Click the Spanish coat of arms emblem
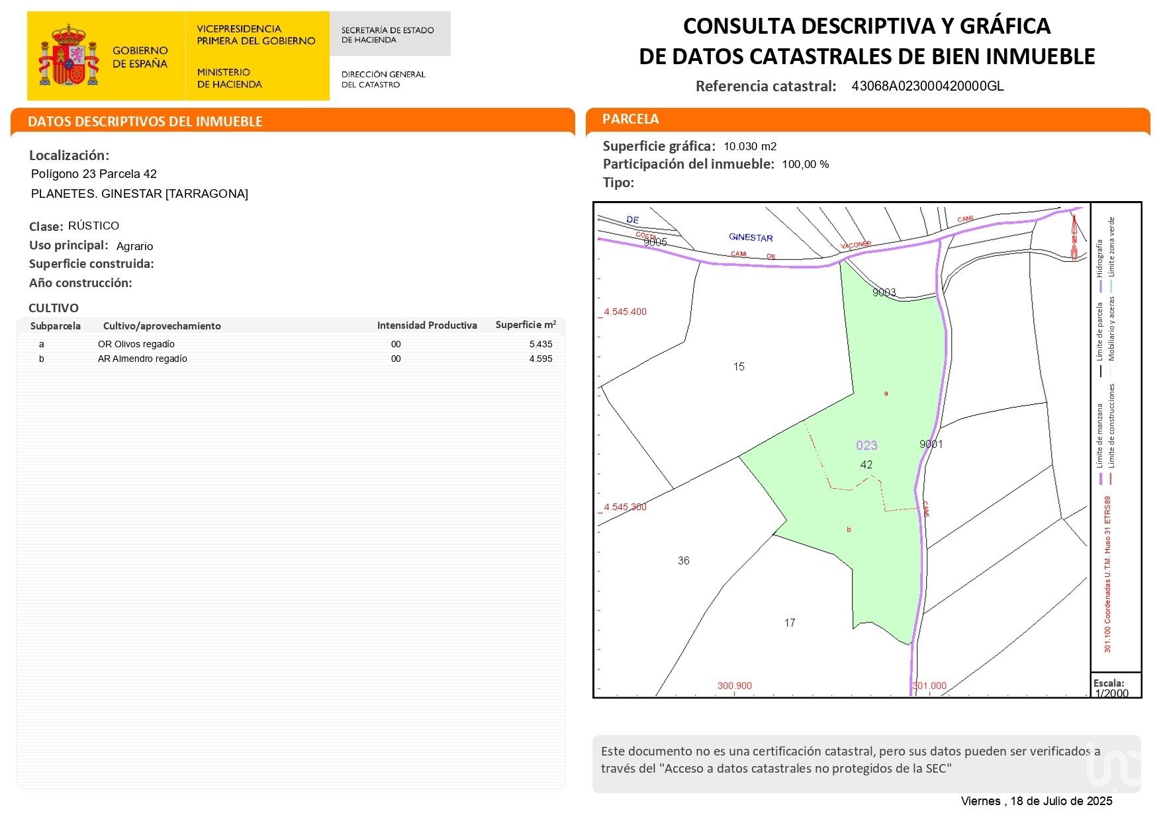Viewport: 1163px width, 821px height. coord(68,56)
